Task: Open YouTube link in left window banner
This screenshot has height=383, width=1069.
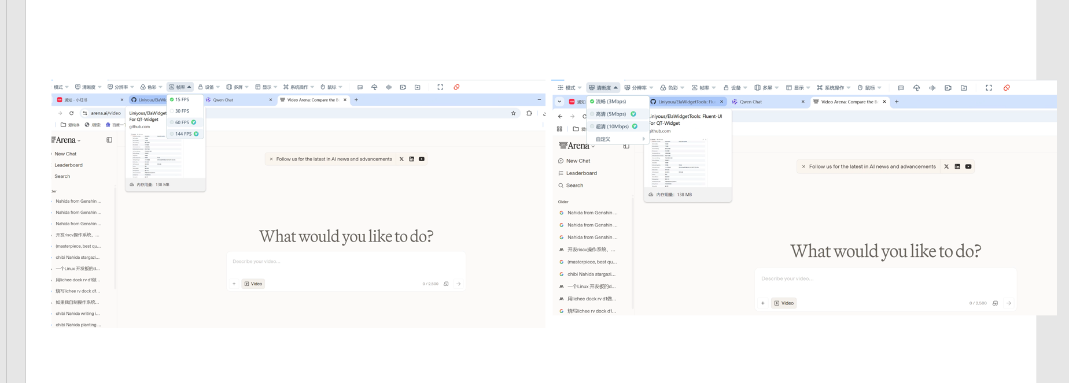Action: pyautogui.click(x=422, y=159)
